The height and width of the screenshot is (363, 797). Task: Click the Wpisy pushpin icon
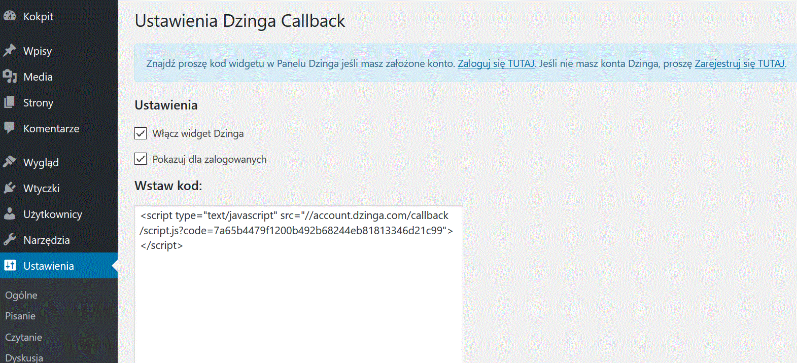point(10,50)
